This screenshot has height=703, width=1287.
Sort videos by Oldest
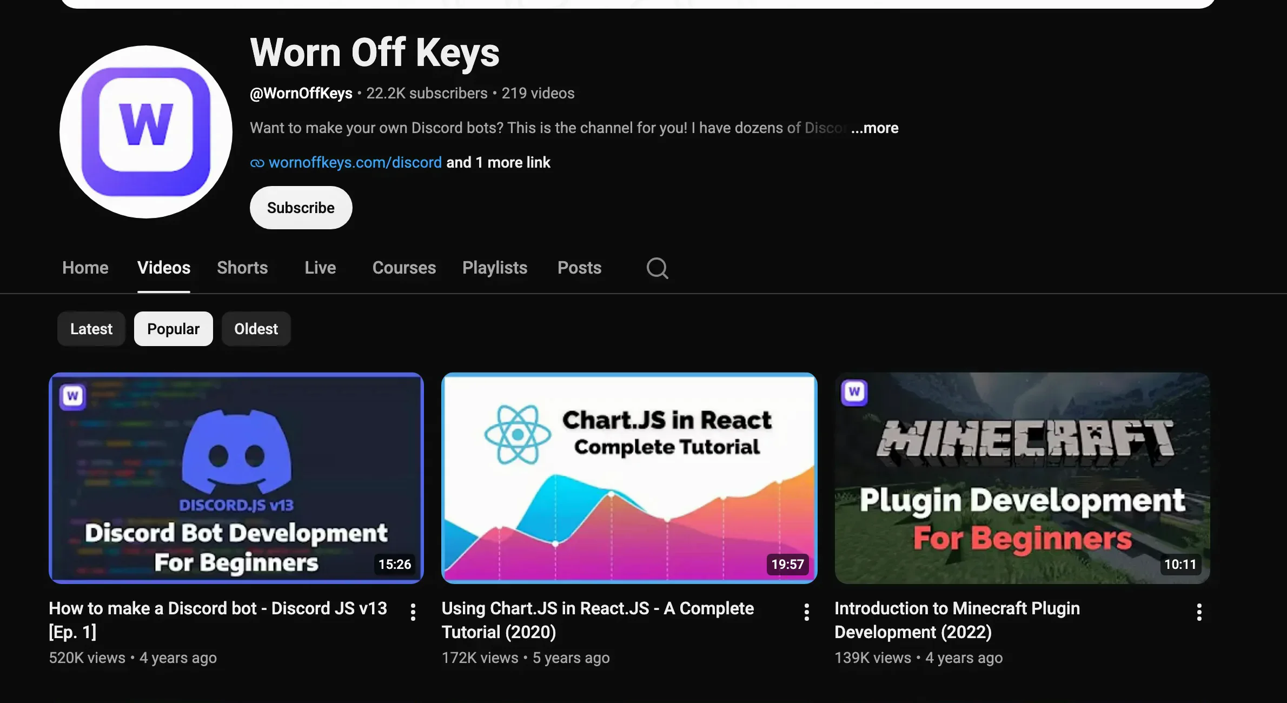pos(256,329)
